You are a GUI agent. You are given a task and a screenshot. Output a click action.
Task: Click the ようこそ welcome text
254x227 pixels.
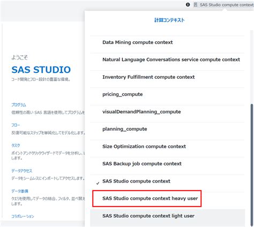[19, 57]
